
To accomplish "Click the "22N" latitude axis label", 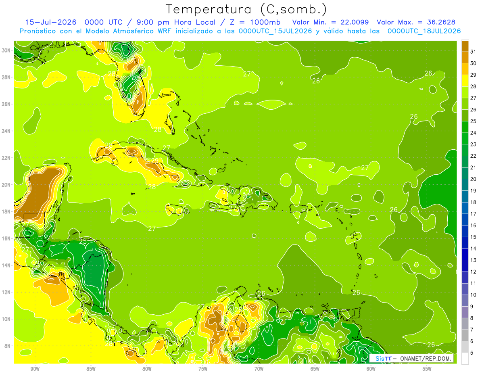I will pos(7,158).
